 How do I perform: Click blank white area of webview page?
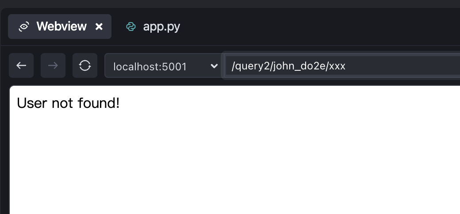pyautogui.click(x=235, y=164)
